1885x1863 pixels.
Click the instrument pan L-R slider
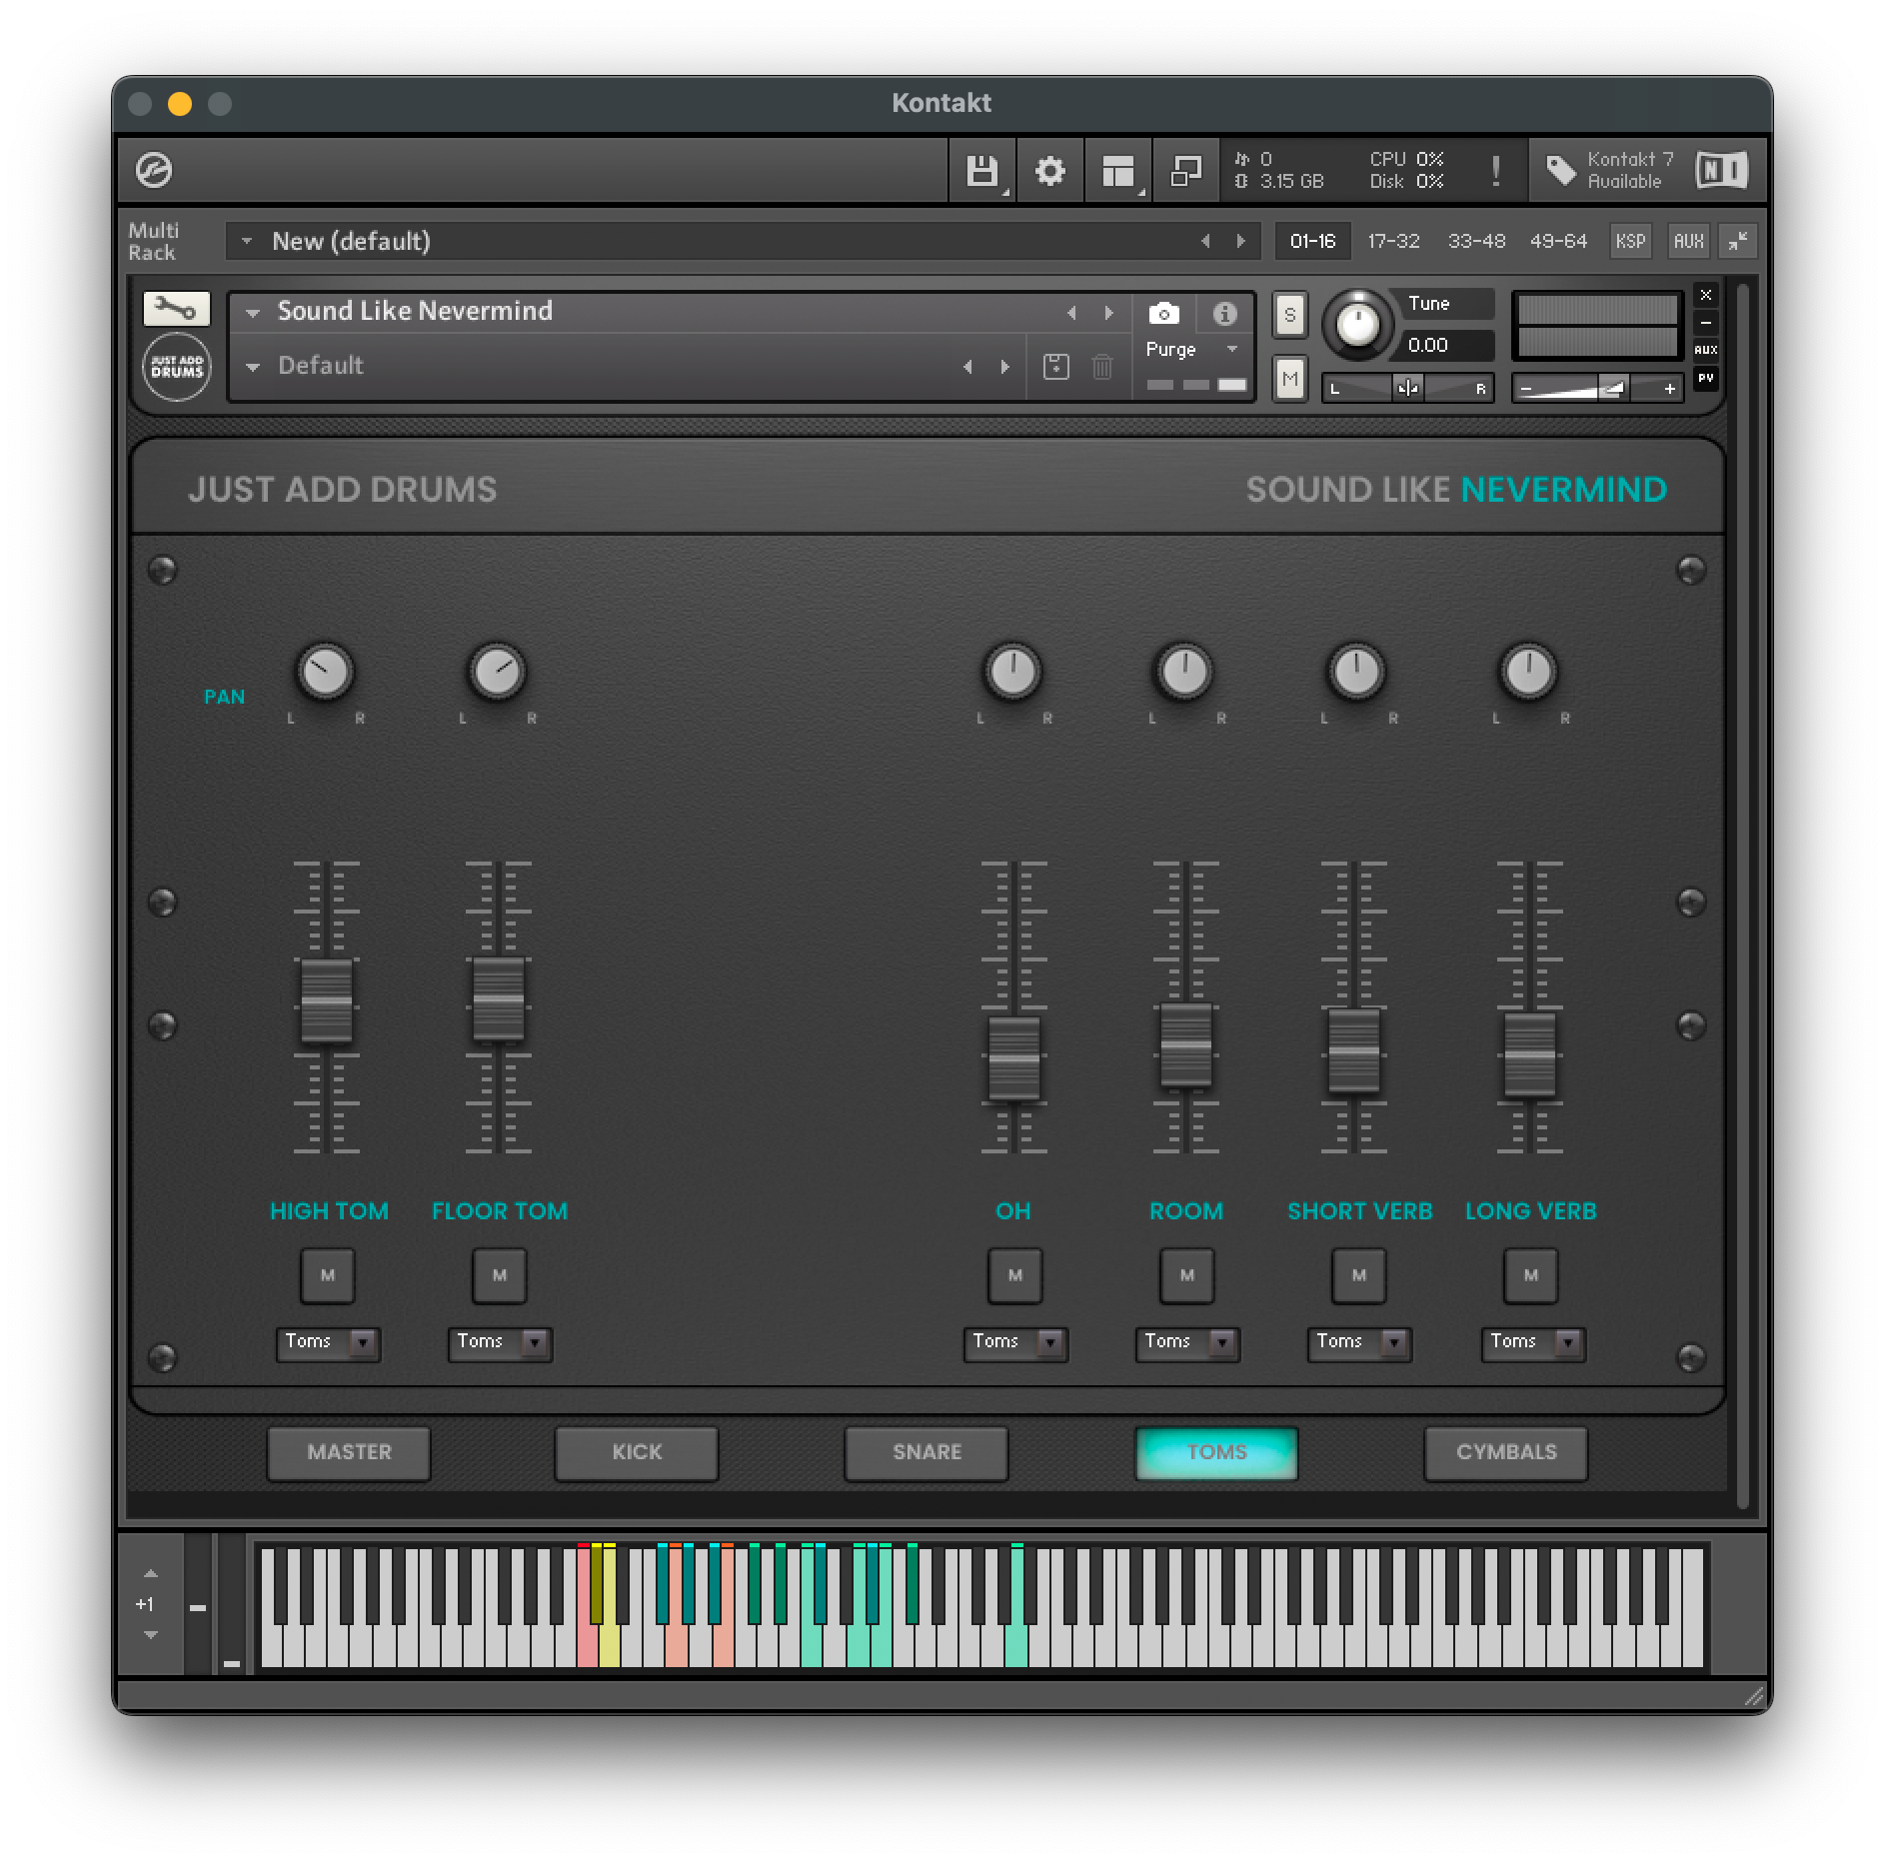click(1407, 388)
